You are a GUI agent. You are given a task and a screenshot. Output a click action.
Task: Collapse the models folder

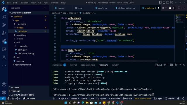coord(29,28)
